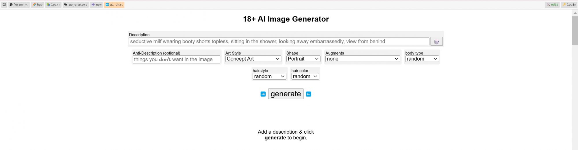Open the generators list
The width and height of the screenshot is (578, 150).
click(76, 5)
